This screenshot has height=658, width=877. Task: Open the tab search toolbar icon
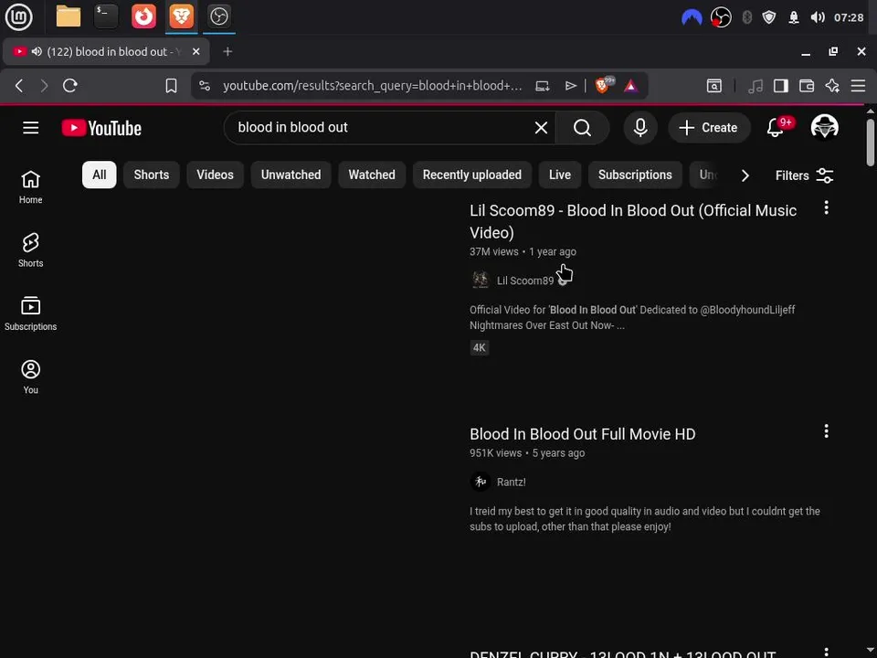tap(713, 86)
